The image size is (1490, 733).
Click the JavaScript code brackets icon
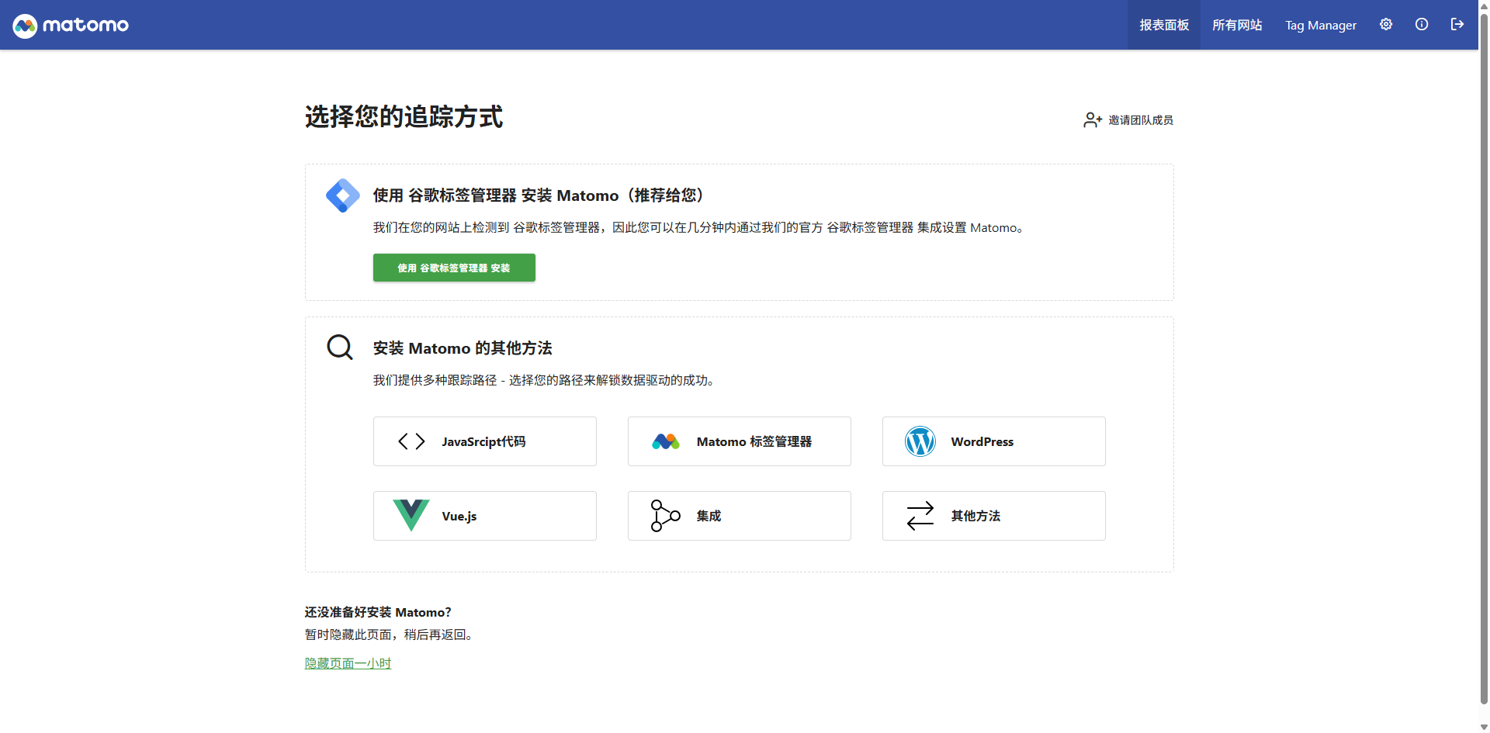click(x=411, y=441)
